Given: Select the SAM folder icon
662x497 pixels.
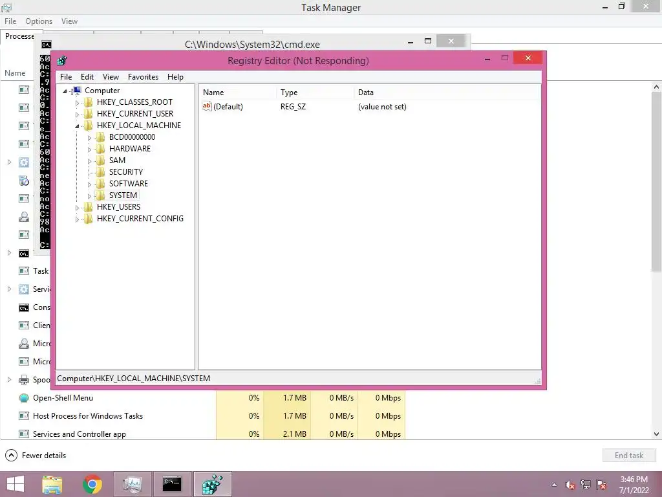Looking at the screenshot, I should coord(100,160).
